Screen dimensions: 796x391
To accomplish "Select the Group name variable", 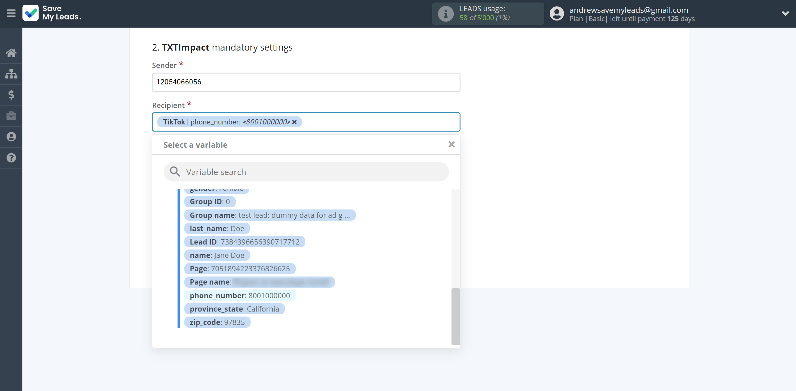I will coord(270,215).
